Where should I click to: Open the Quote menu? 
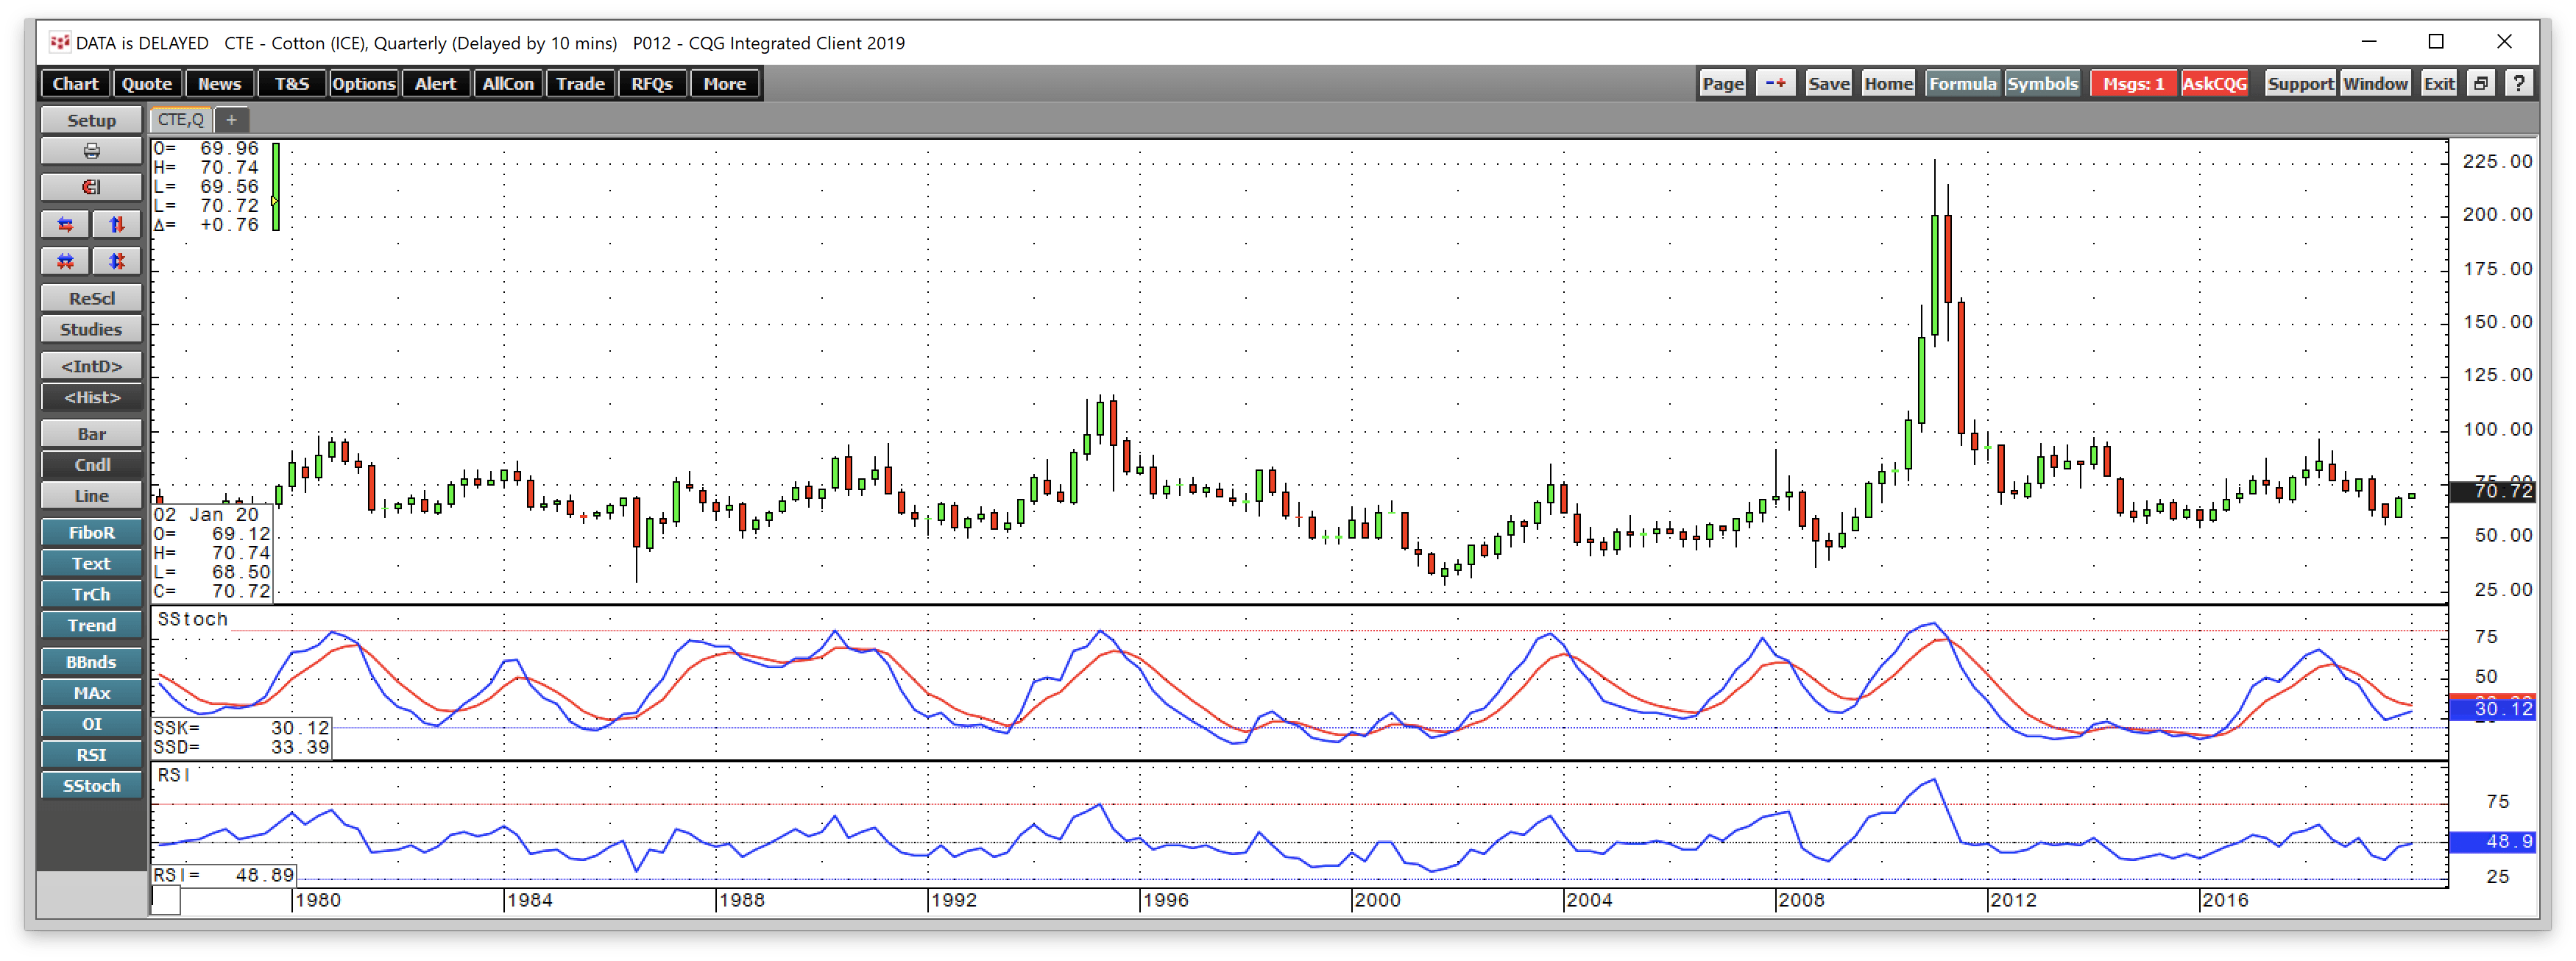pyautogui.click(x=146, y=83)
